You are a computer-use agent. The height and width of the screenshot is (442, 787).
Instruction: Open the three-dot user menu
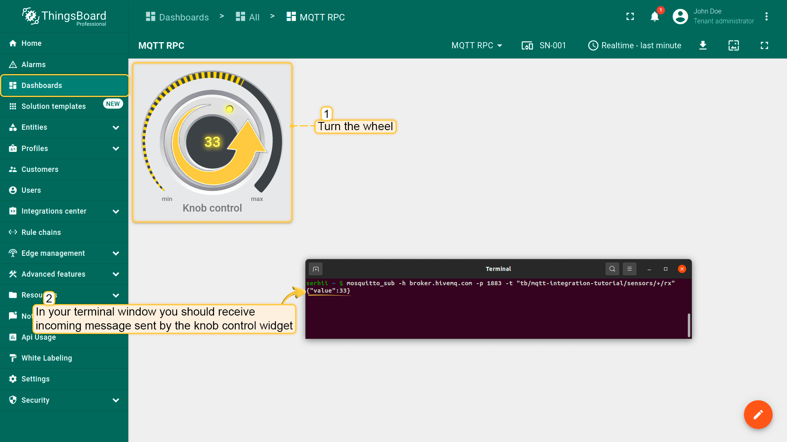click(766, 17)
